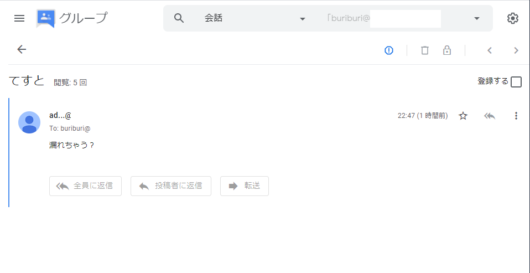Report abuse with the exclamation icon
Image resolution: width=530 pixels, height=273 pixels.
pos(389,50)
